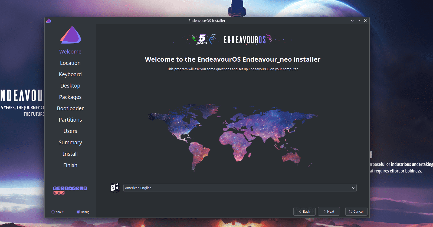This screenshot has height=227, width=433.
Task: Select the Desktop step in the sidebar
Action: click(70, 86)
